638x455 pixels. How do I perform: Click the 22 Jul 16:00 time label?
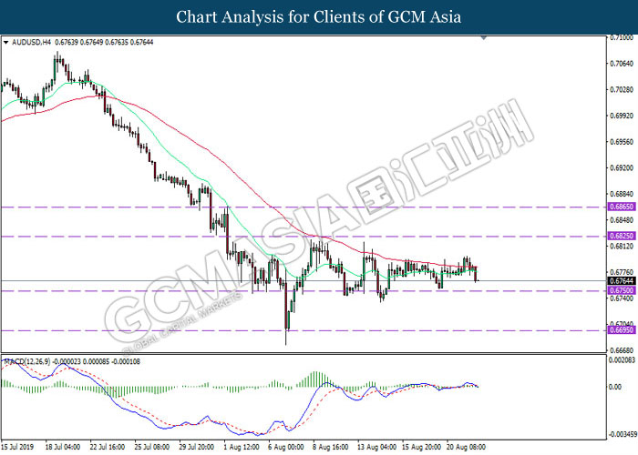coord(108,447)
